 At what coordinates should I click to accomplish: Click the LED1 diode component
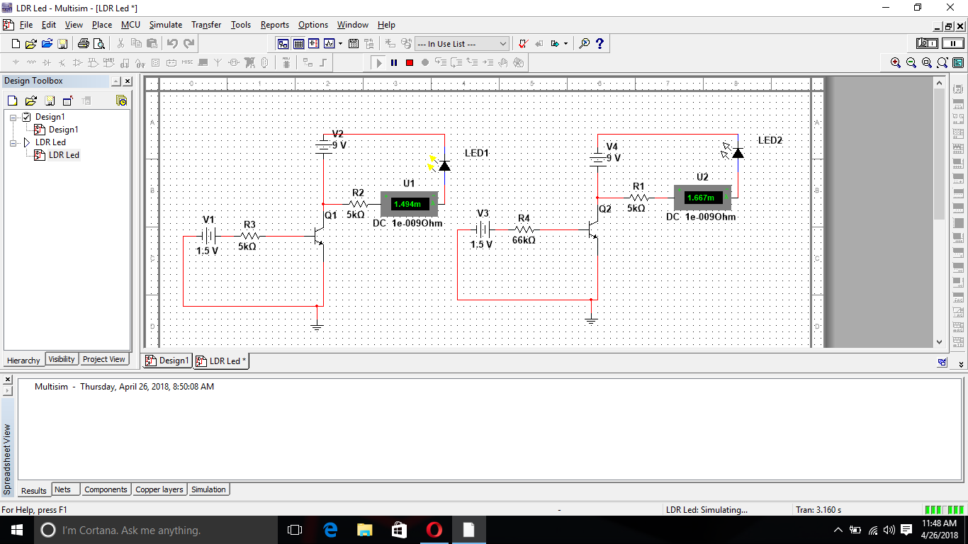click(x=444, y=165)
